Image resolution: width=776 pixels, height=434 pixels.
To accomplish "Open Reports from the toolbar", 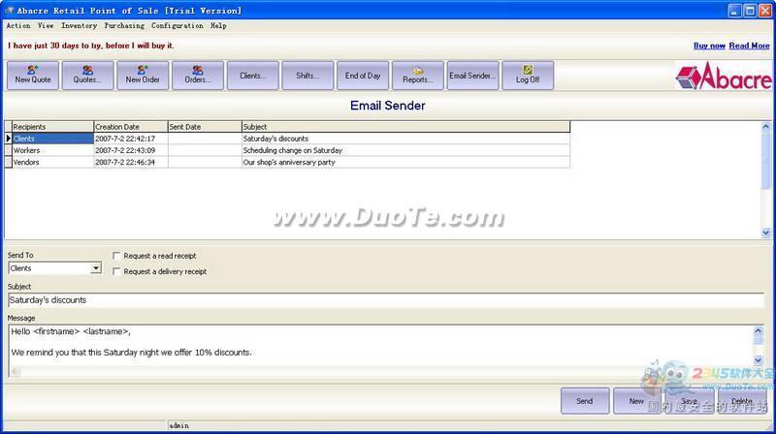I will 418,76.
